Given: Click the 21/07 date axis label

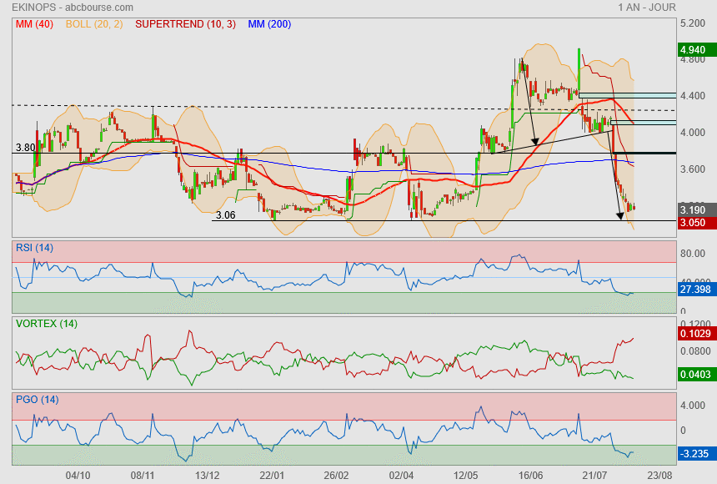Looking at the screenshot, I should point(595,476).
